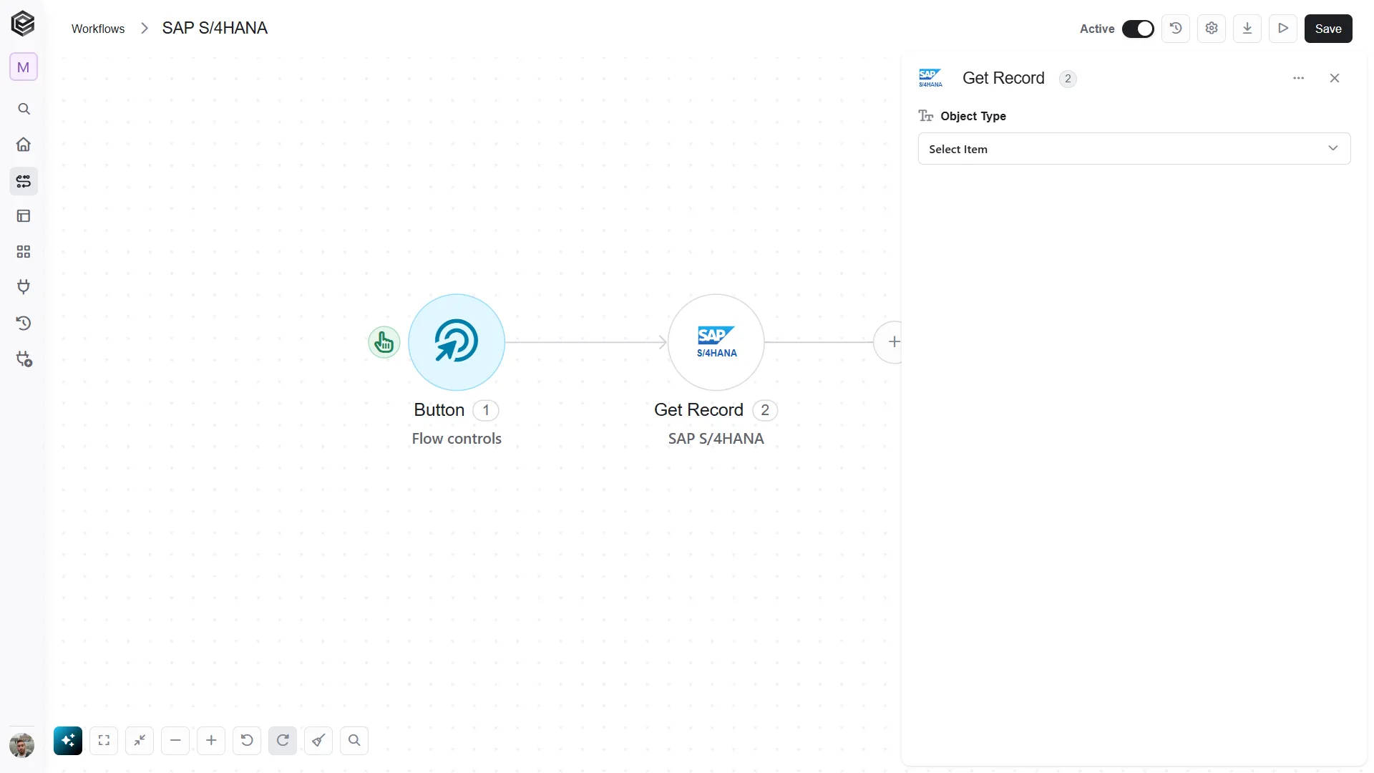Open the tables layout sidebar icon
This screenshot has height=773, width=1374.
point(24,216)
